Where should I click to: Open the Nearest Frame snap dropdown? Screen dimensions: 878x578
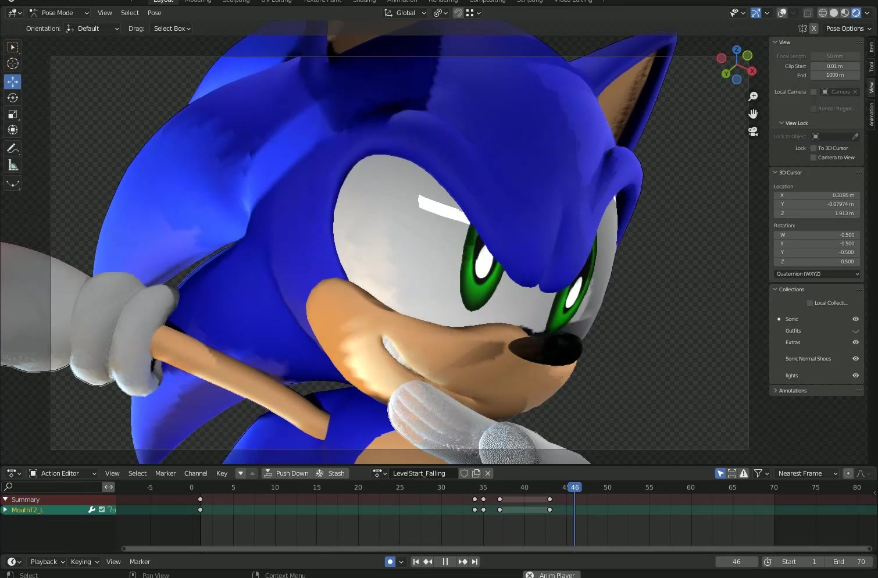click(807, 473)
